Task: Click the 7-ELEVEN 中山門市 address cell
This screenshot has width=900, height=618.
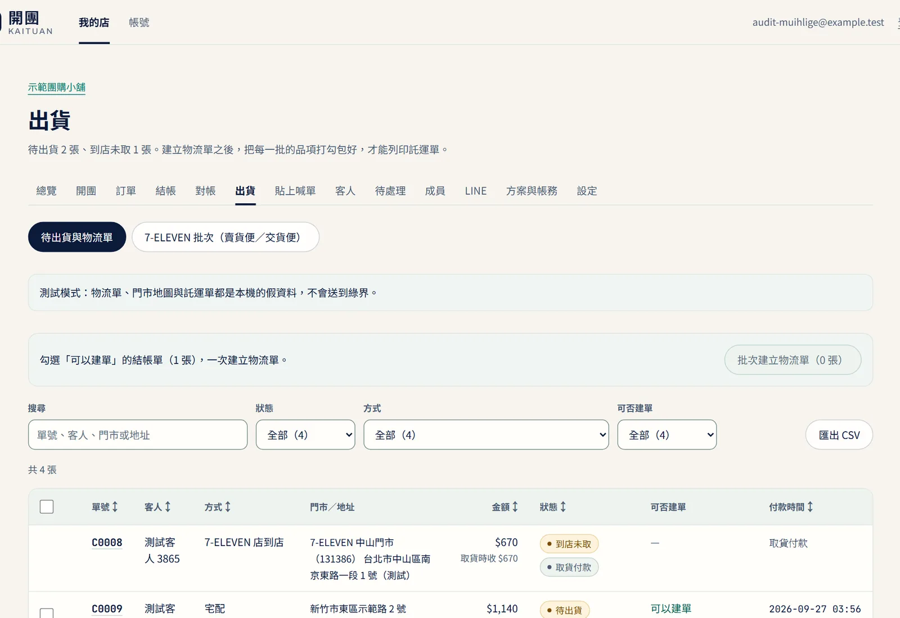Action: [x=370, y=559]
